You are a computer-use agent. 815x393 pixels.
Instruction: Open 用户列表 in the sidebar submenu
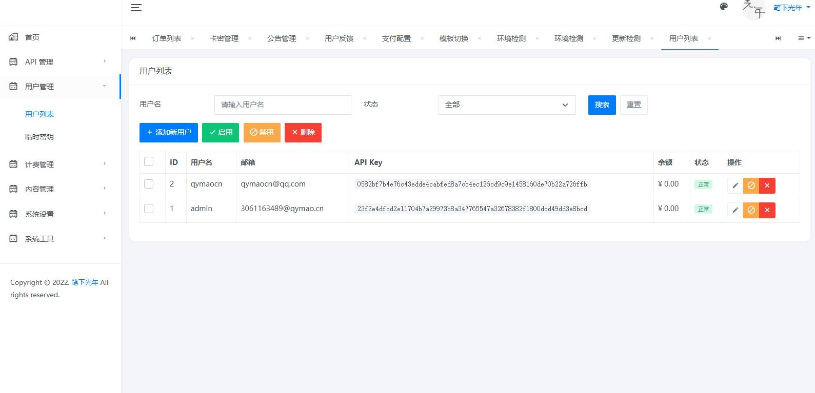(39, 114)
